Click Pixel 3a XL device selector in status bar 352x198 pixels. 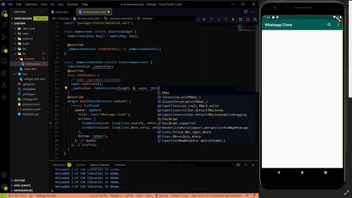pyautogui.click(x=216, y=196)
